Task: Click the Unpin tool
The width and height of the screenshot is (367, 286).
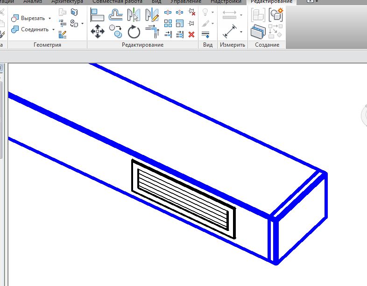Action: coord(192,12)
